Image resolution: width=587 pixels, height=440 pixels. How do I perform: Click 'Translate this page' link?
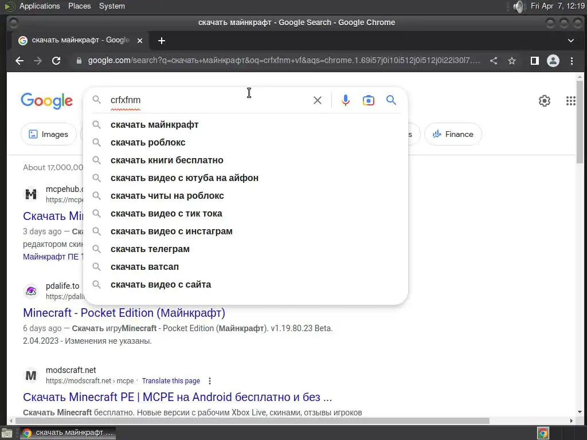pyautogui.click(x=171, y=381)
